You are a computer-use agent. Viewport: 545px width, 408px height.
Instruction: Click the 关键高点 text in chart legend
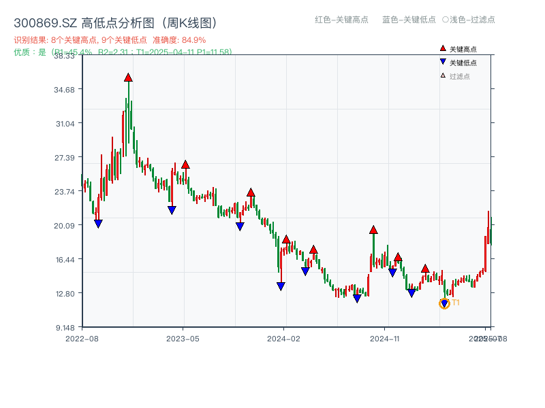coord(463,49)
